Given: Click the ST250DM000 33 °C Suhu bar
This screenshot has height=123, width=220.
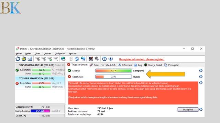Looking at the screenshot, I should [x=42, y=73].
